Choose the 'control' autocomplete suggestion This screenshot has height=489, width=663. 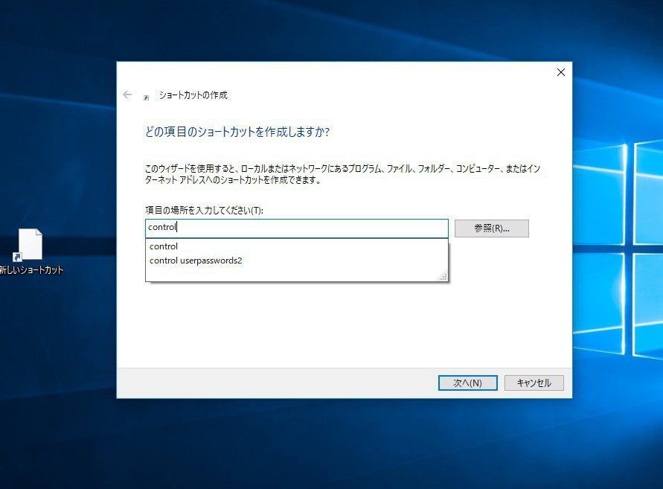pos(296,246)
